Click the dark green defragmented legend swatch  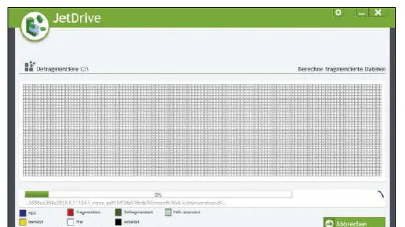pyautogui.click(x=118, y=212)
